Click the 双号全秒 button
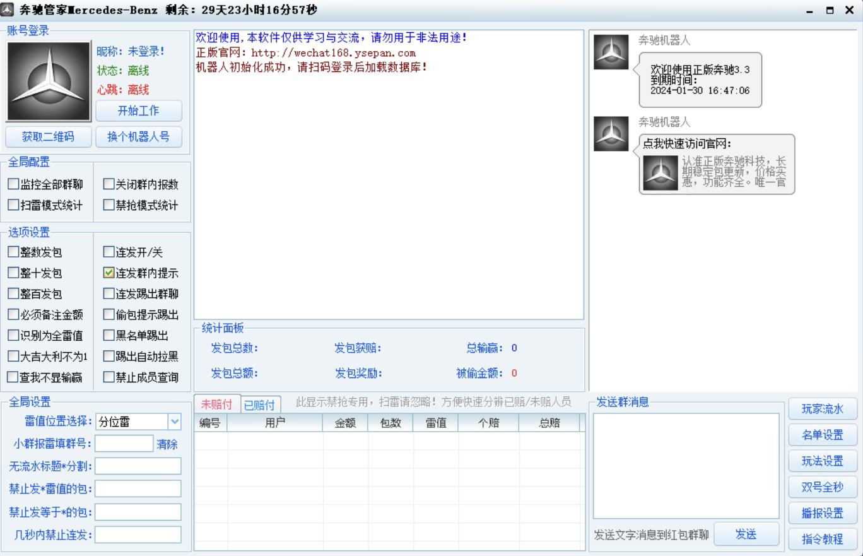The image size is (863, 556). pos(823,487)
